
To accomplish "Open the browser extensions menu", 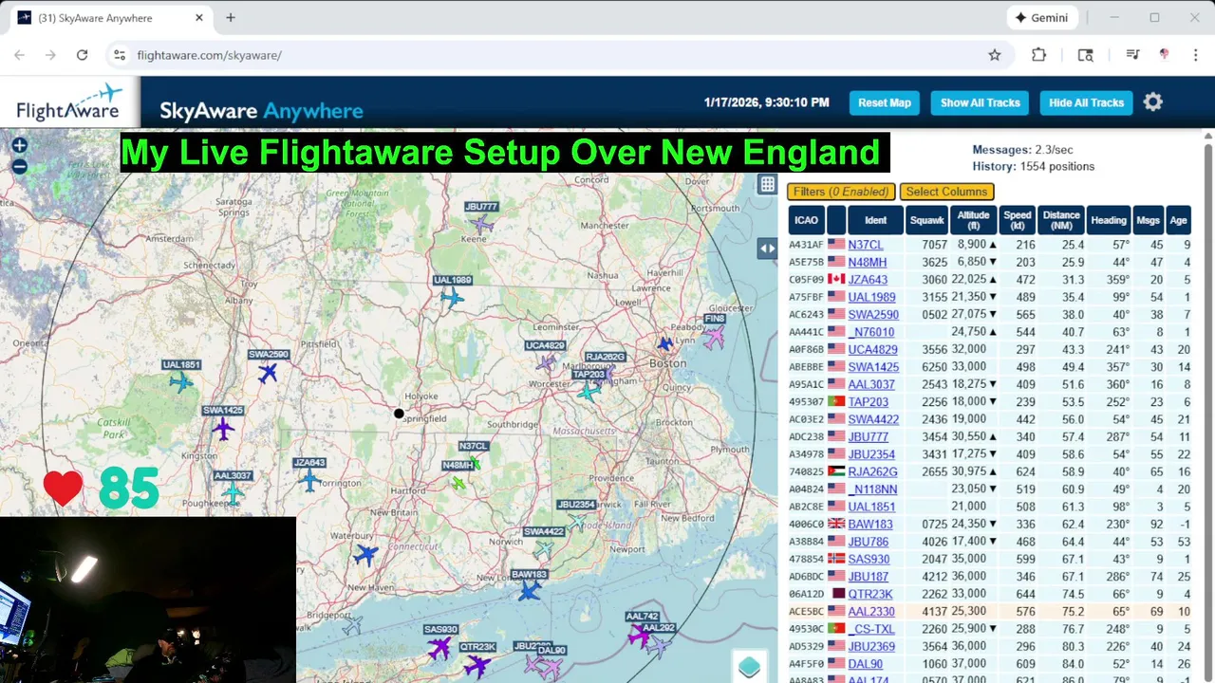I will [x=1038, y=55].
